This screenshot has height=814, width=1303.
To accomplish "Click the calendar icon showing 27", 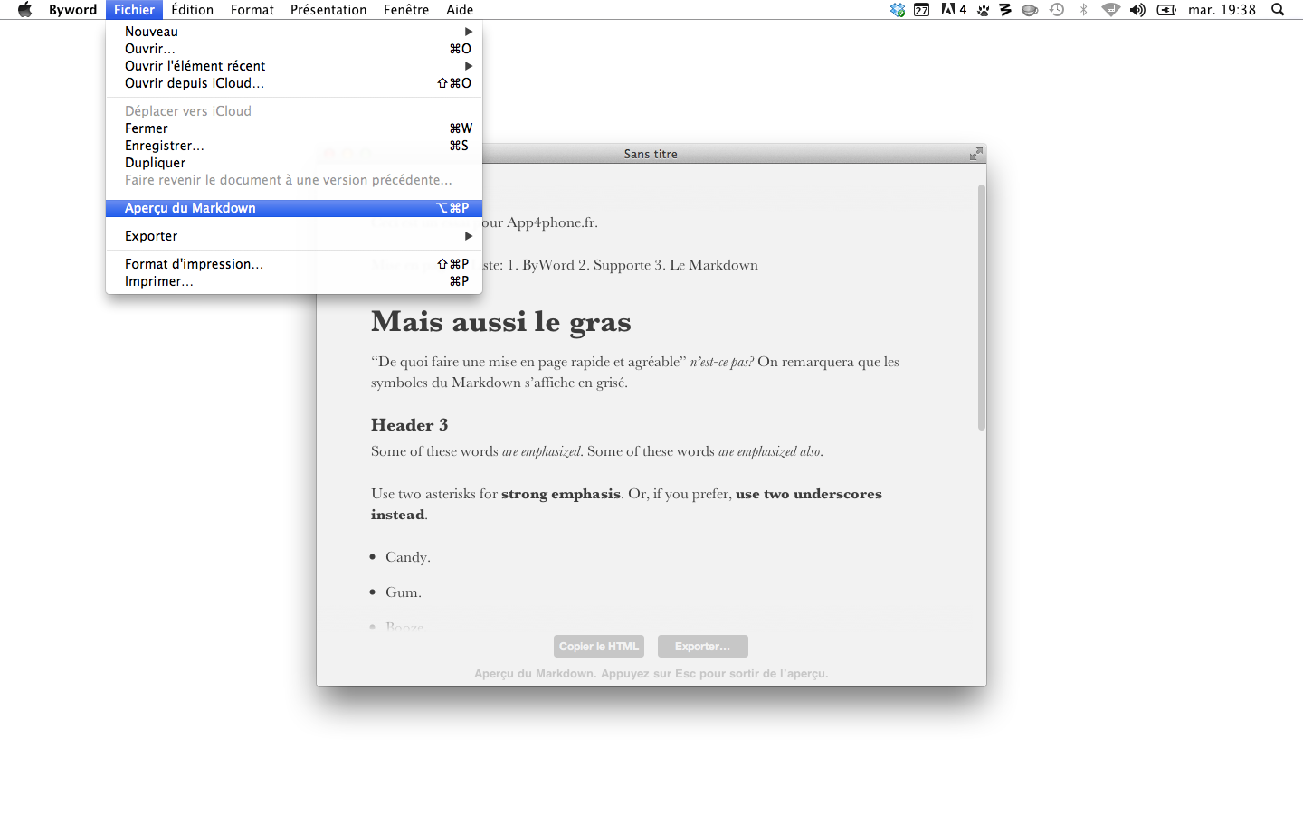I will (921, 10).
